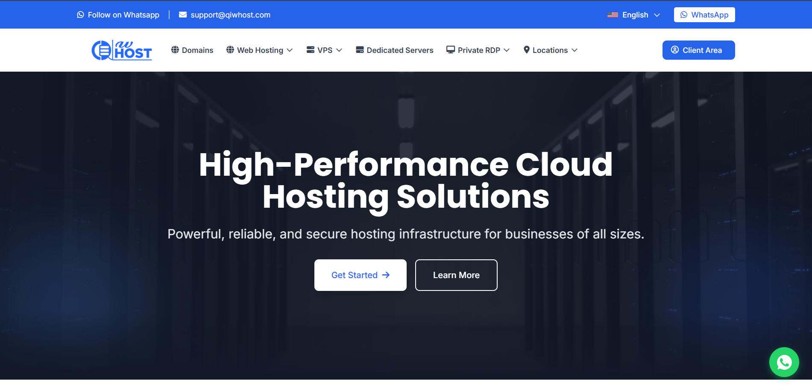The width and height of the screenshot is (812, 389).
Task: Open the English language chevron
Action: click(x=657, y=15)
